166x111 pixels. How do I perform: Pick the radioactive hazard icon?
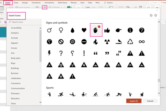(107, 42)
